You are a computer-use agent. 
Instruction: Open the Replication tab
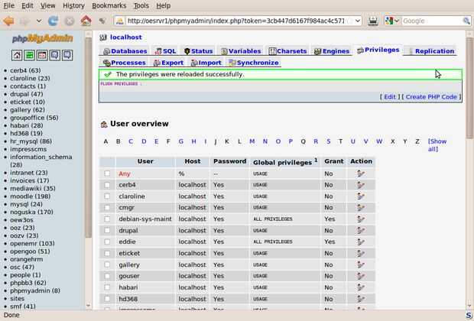pyautogui.click(x=431, y=51)
